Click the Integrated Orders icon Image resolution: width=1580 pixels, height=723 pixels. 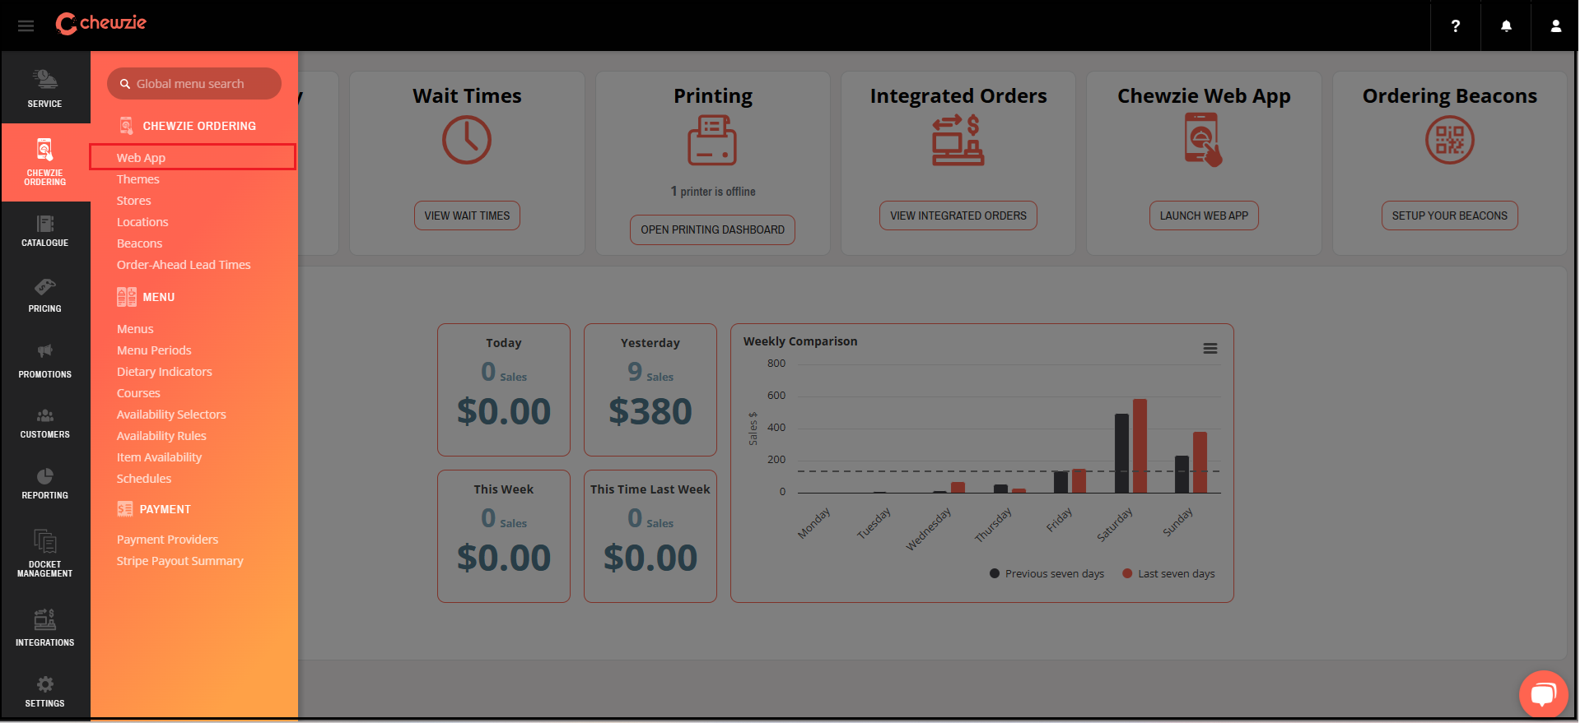click(958, 140)
